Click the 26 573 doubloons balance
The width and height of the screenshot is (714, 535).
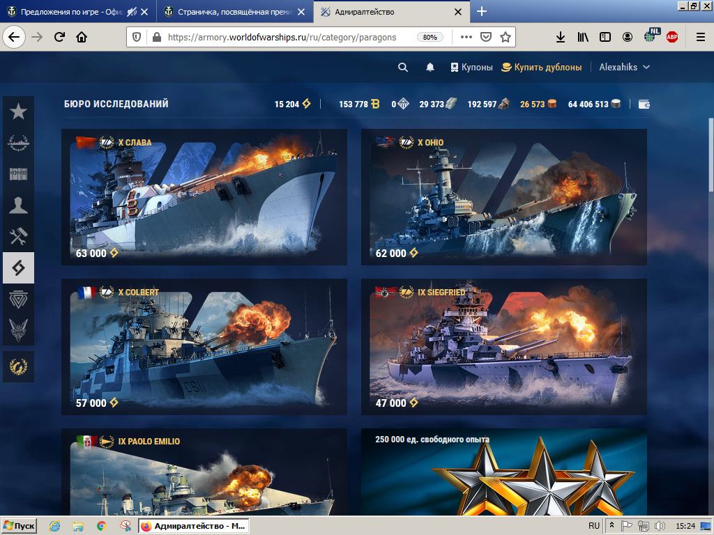click(x=538, y=104)
